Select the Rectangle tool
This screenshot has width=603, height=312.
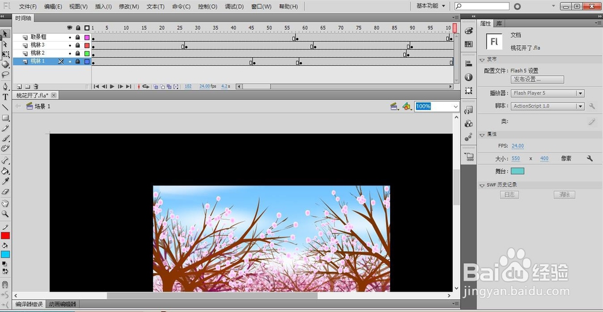[x=5, y=117]
